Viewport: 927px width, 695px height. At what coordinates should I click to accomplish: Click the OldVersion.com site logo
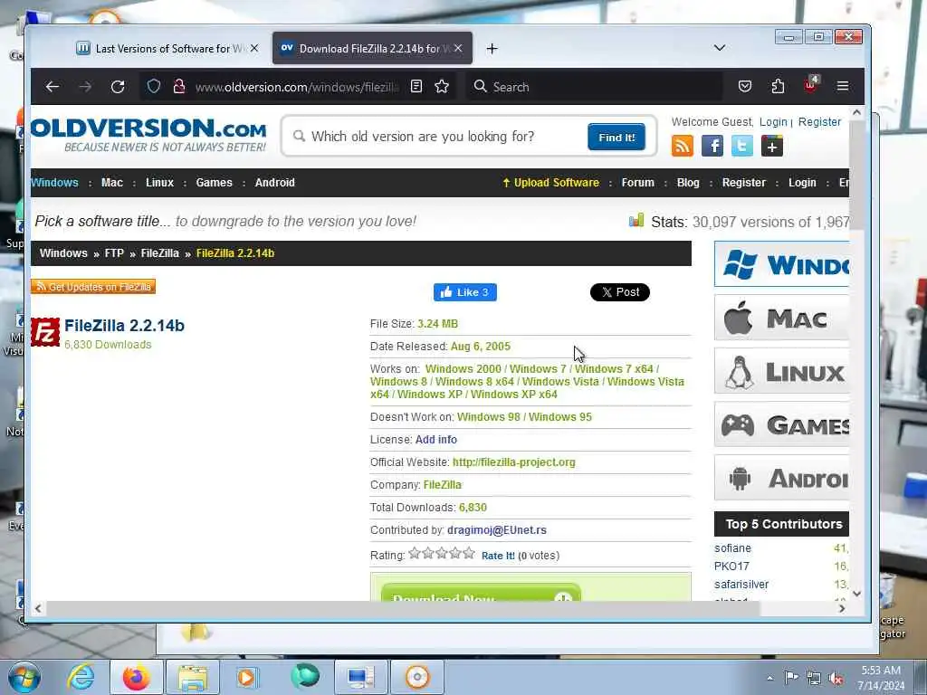click(x=148, y=136)
